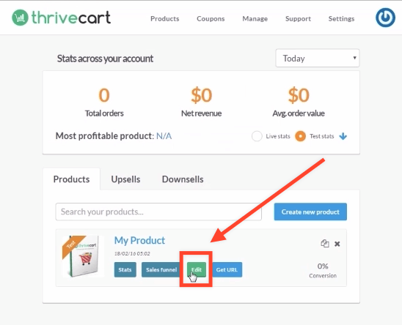Click the blue down arrow next to Test stats
402x325 pixels.
[343, 136]
